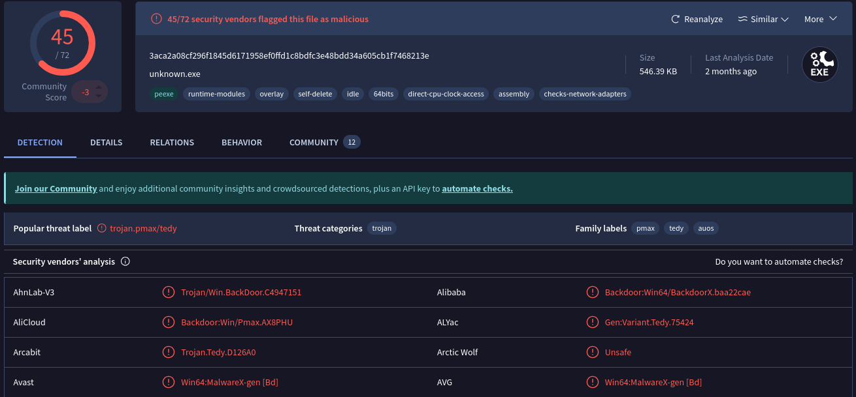Click the 45/72 detection score donut

click(x=62, y=42)
